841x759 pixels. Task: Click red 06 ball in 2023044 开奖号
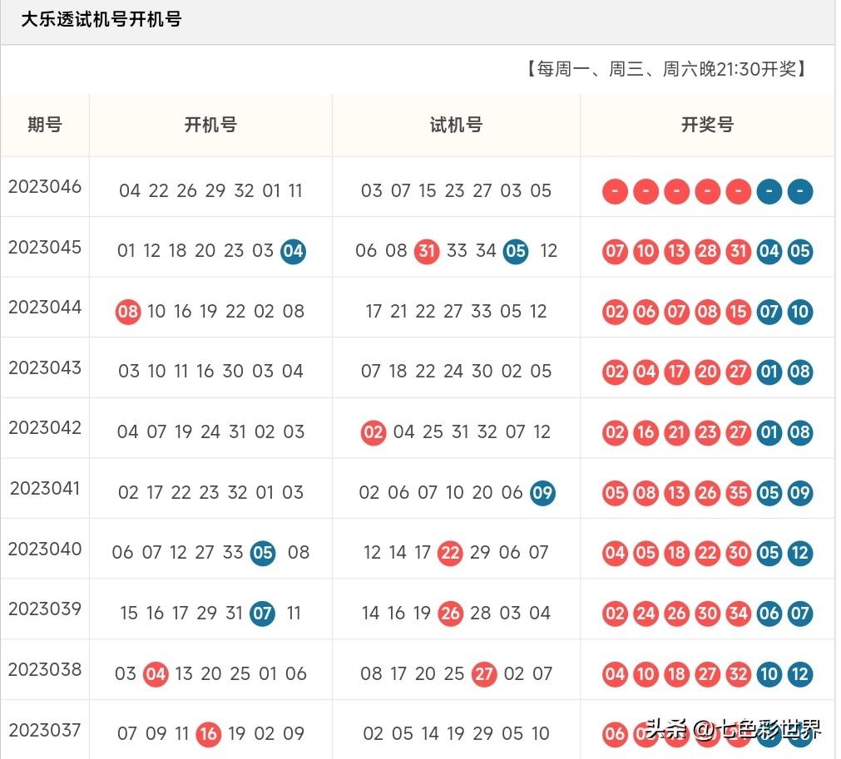(x=646, y=312)
